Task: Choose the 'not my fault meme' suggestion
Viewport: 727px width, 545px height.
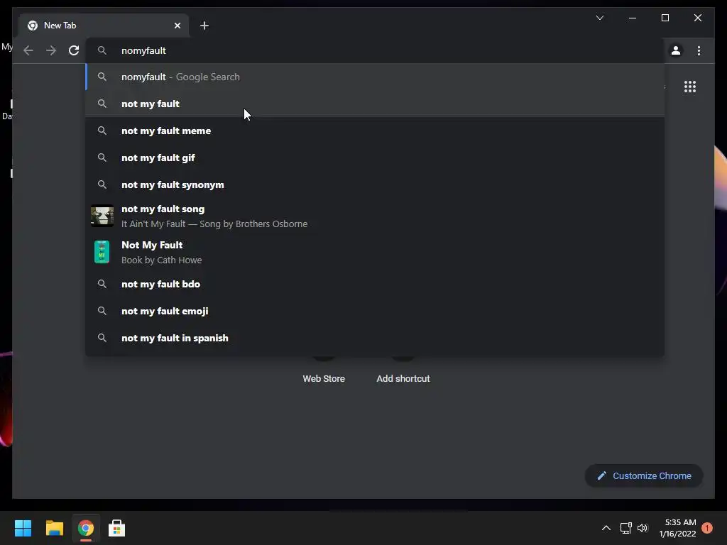Action: click(375, 131)
